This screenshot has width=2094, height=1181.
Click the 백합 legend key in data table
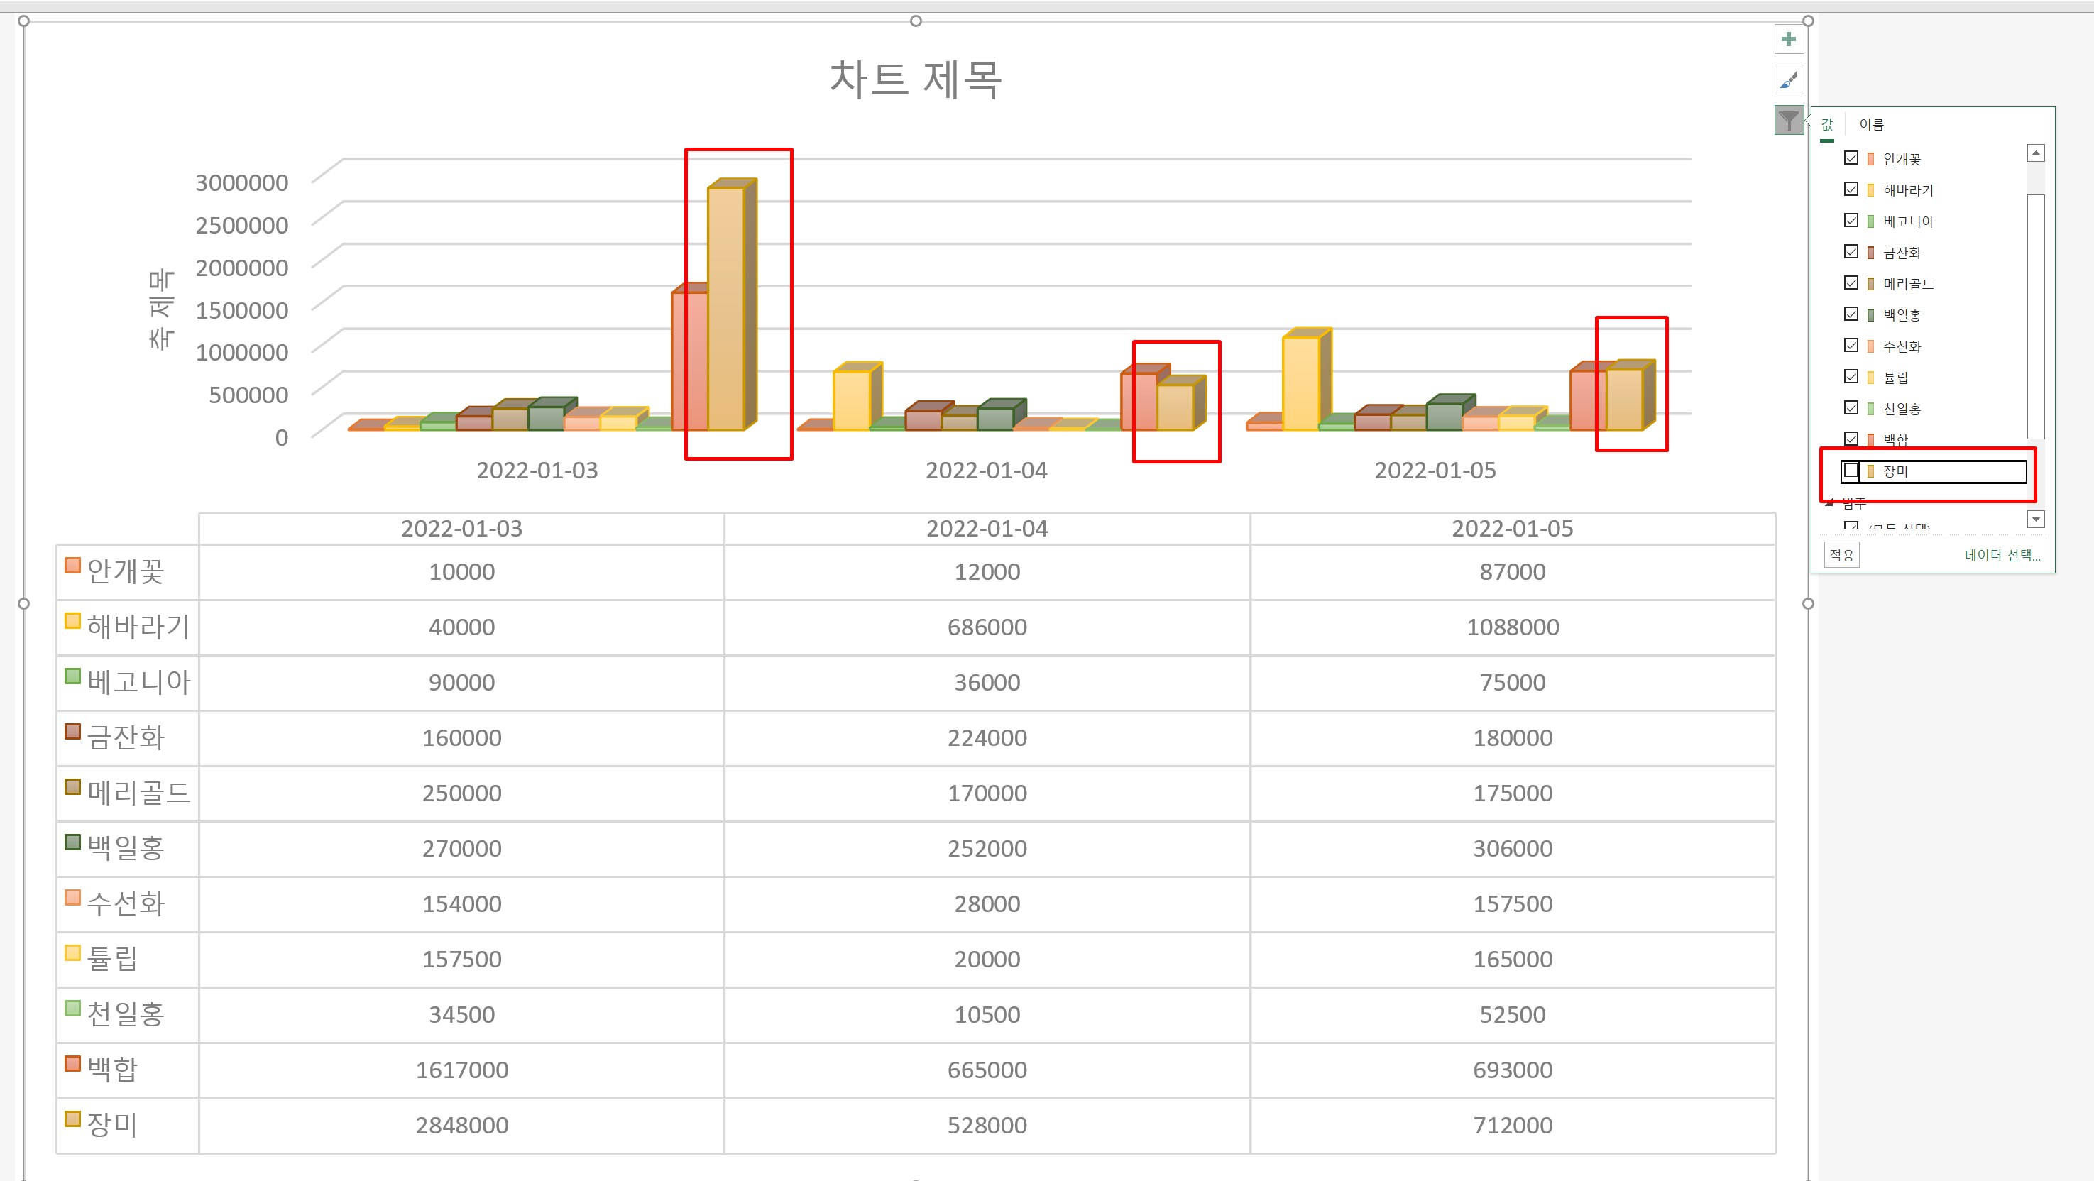click(x=72, y=1064)
